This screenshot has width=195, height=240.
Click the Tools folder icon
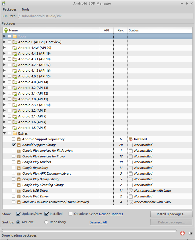click(x=15, y=36)
